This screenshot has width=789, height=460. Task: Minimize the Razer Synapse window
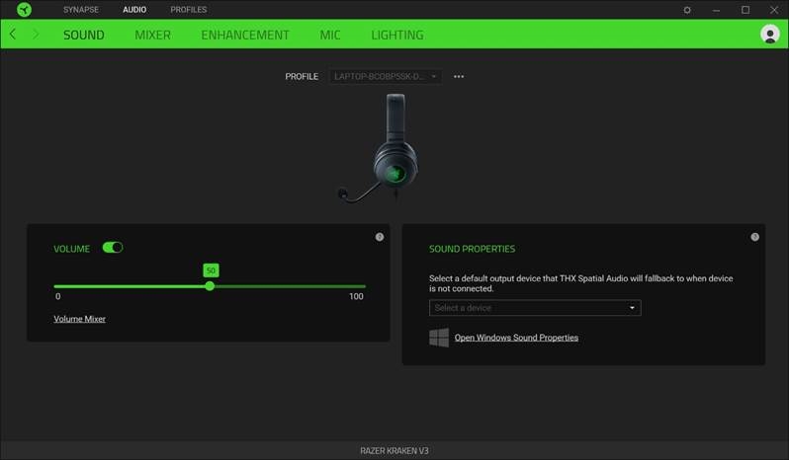click(x=716, y=10)
